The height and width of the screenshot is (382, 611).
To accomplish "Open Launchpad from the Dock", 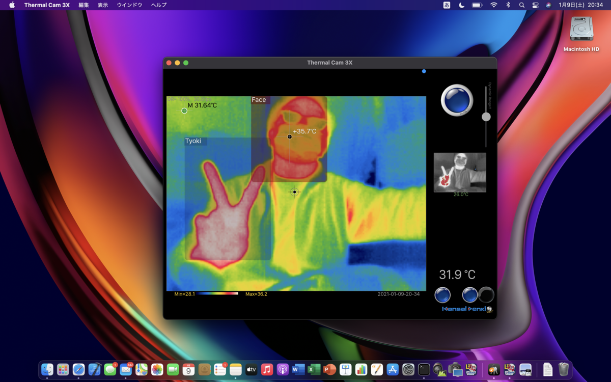I will click(63, 369).
